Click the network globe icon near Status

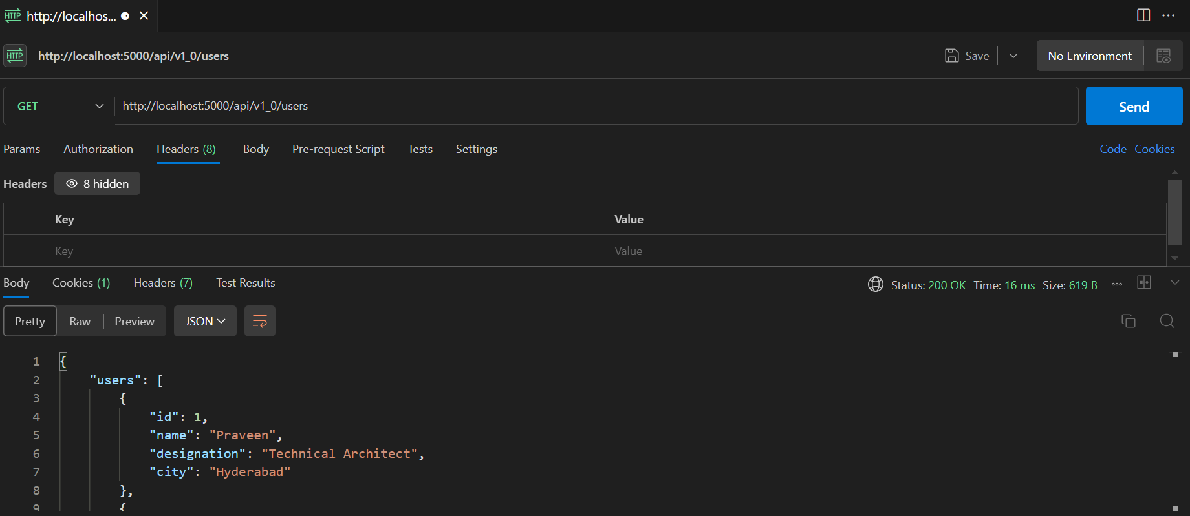(876, 284)
